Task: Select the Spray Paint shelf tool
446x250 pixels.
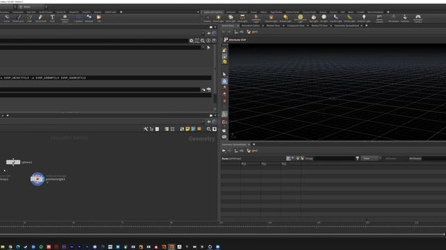Action: tap(40, 19)
